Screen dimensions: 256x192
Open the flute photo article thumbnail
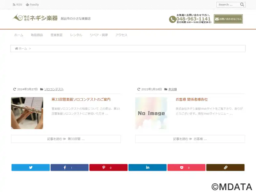(27, 113)
